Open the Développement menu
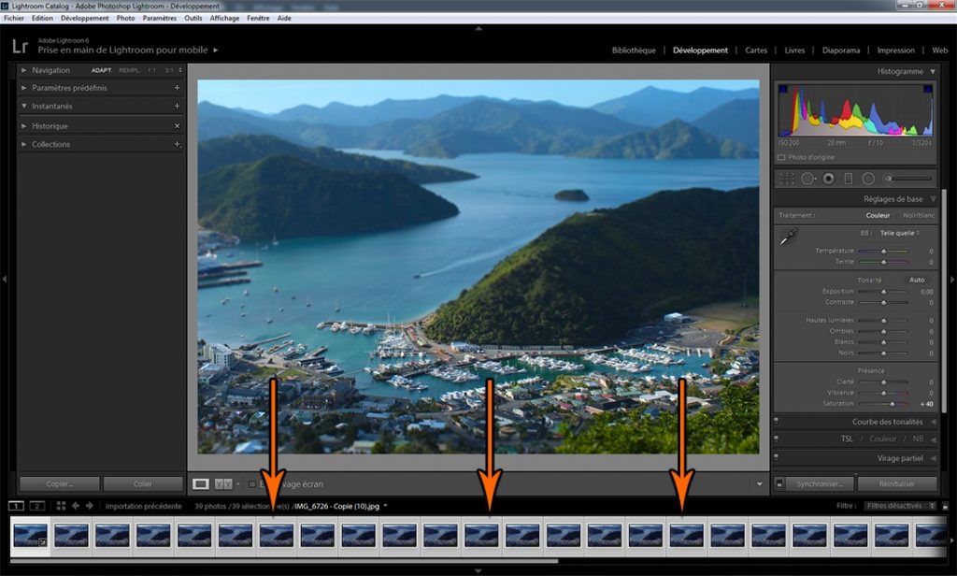Screen dimensions: 957x576 [84, 18]
